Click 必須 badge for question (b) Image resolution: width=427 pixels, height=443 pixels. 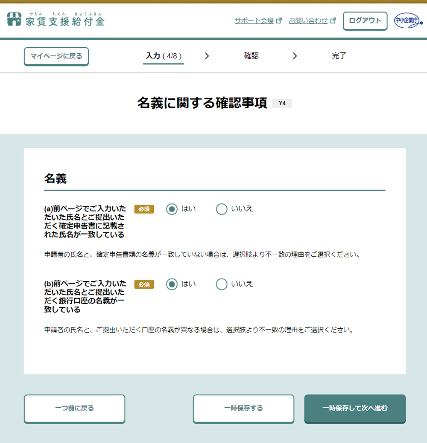coord(144,284)
